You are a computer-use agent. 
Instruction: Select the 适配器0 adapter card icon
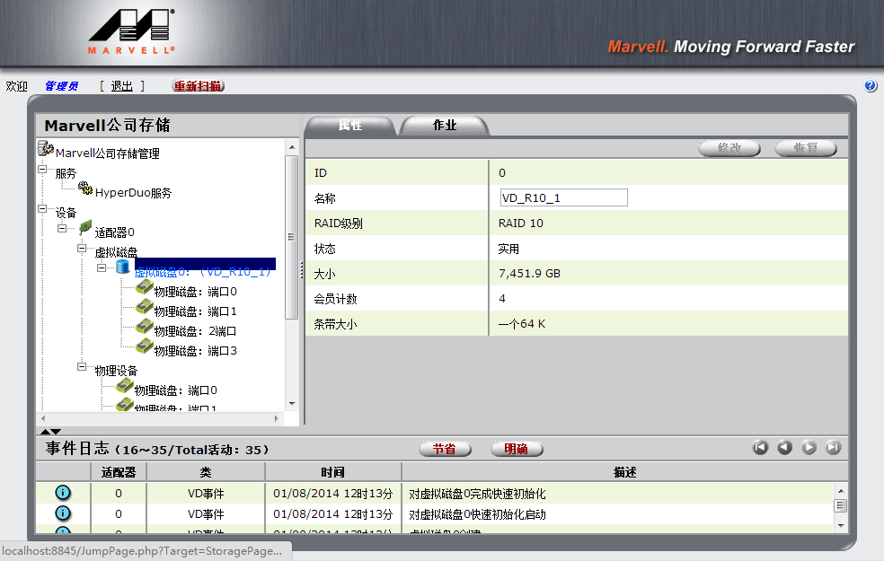point(85,228)
